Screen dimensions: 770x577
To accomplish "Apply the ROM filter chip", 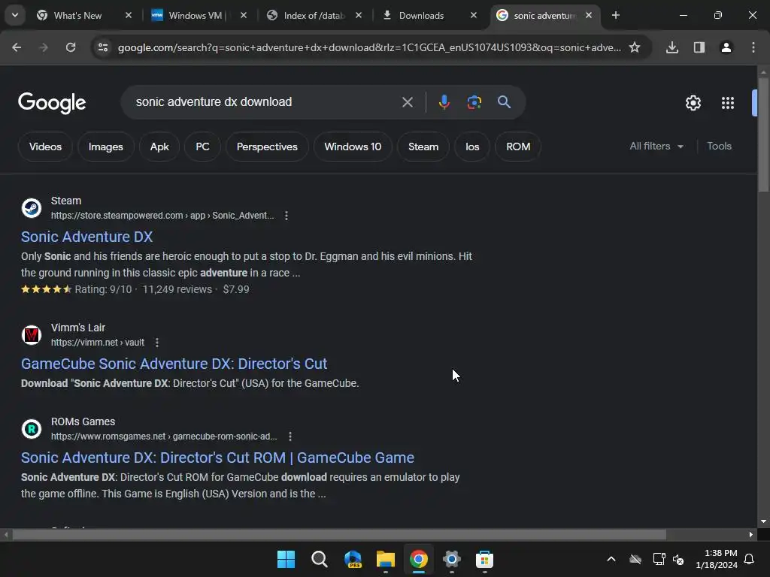I will click(x=518, y=147).
